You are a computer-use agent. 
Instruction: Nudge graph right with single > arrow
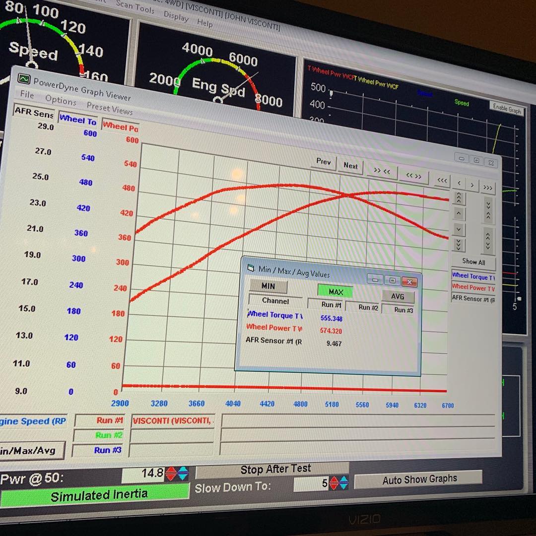click(x=472, y=186)
